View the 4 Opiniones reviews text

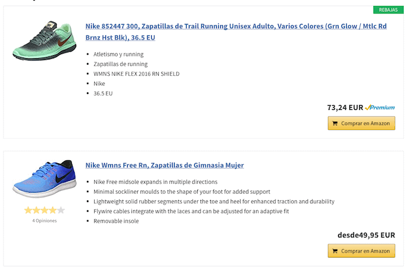pos(44,220)
